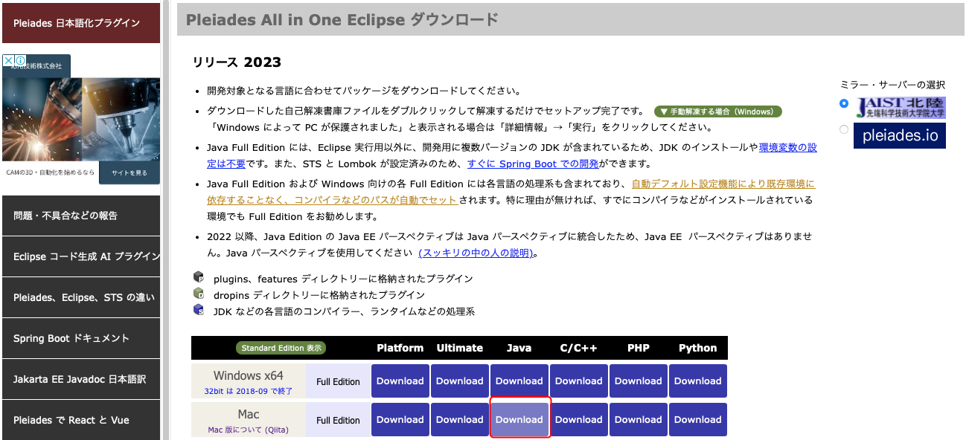
Task: Click the plugins directory legend icon
Action: tap(199, 277)
